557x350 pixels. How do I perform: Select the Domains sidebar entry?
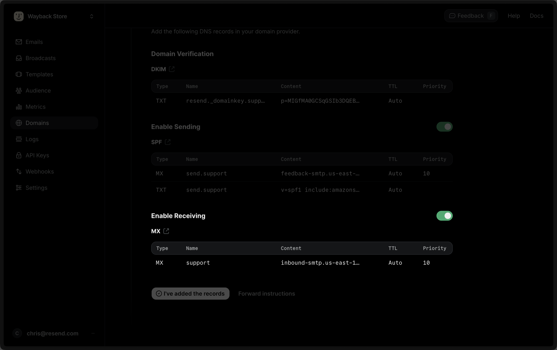[x=37, y=123]
